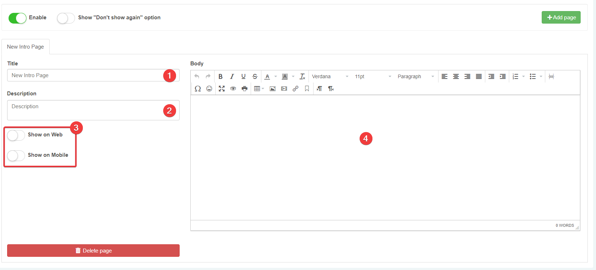Center-align the body text
Screen dimensions: 596x270
tap(456, 76)
